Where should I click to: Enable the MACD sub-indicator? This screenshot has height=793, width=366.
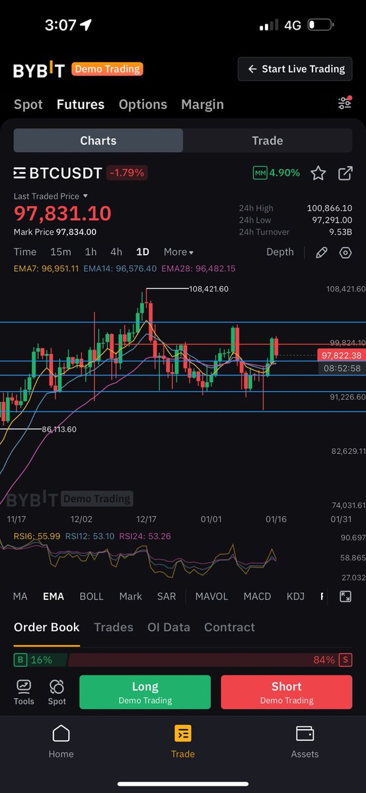point(257,596)
